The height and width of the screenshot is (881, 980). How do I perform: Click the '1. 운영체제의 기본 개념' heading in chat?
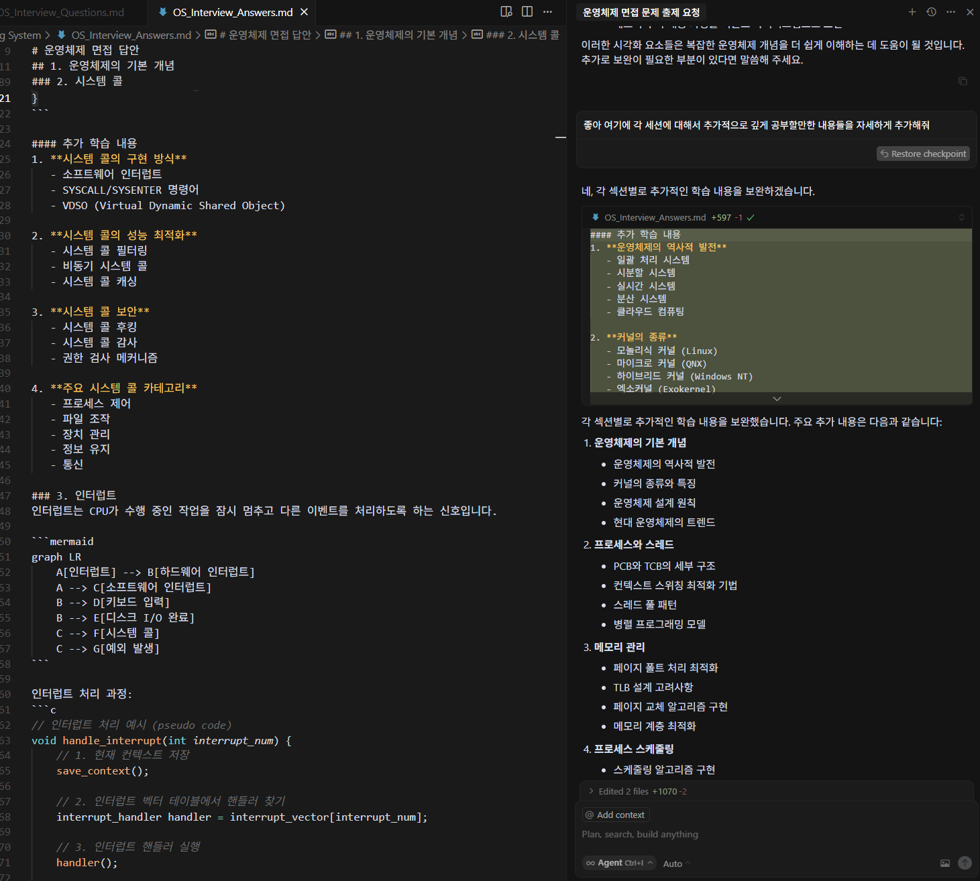635,443
